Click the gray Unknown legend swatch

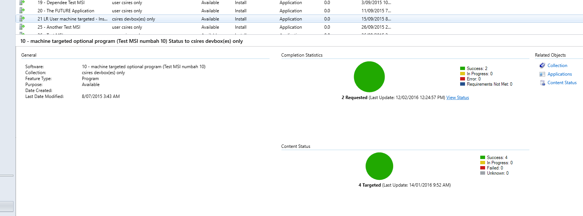click(482, 173)
